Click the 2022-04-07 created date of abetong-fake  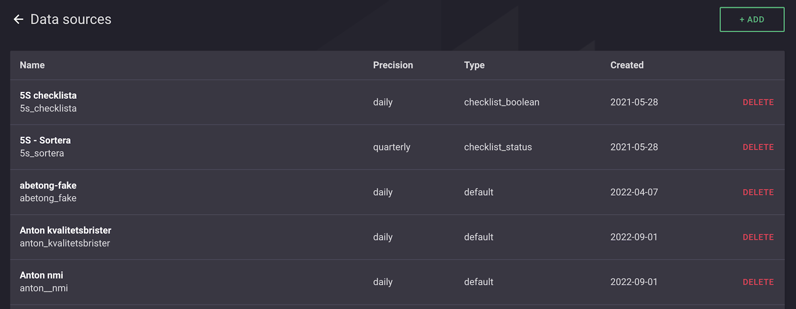point(634,192)
